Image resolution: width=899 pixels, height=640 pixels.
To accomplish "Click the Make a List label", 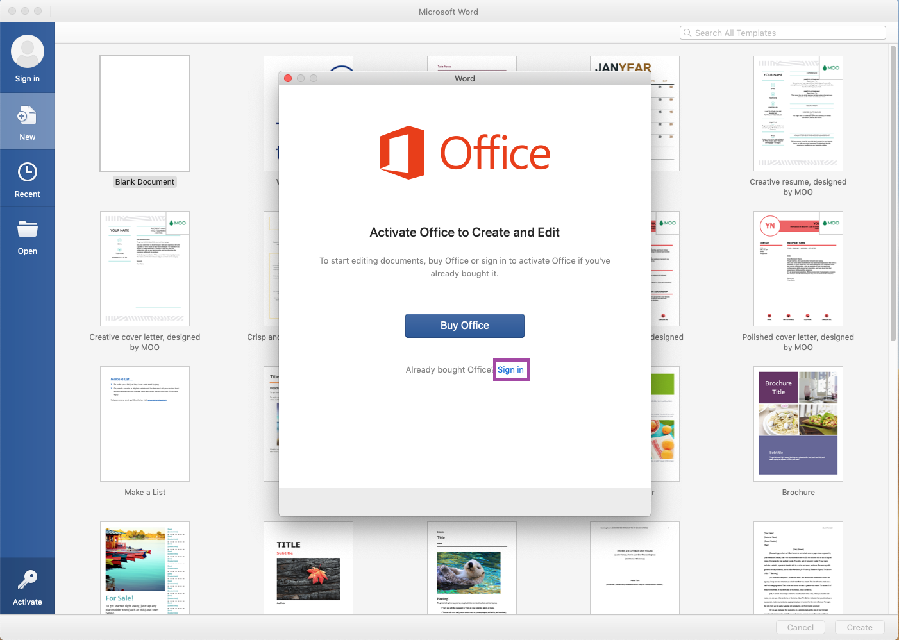I will pos(145,493).
